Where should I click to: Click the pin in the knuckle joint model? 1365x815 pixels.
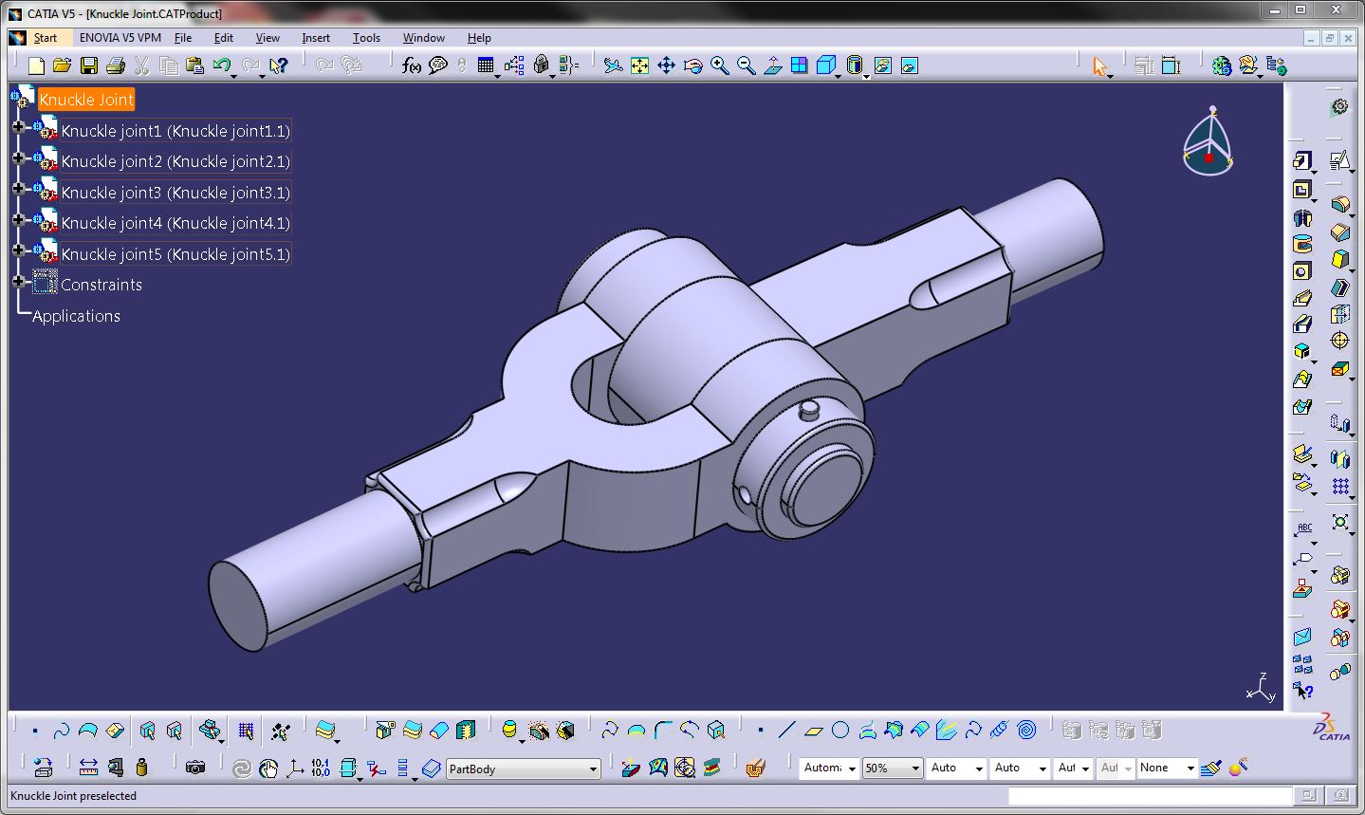pos(808,410)
